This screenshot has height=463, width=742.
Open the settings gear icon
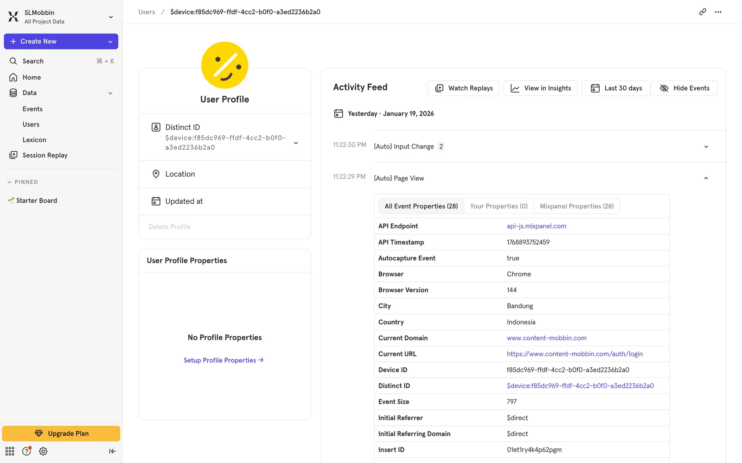pyautogui.click(x=43, y=451)
